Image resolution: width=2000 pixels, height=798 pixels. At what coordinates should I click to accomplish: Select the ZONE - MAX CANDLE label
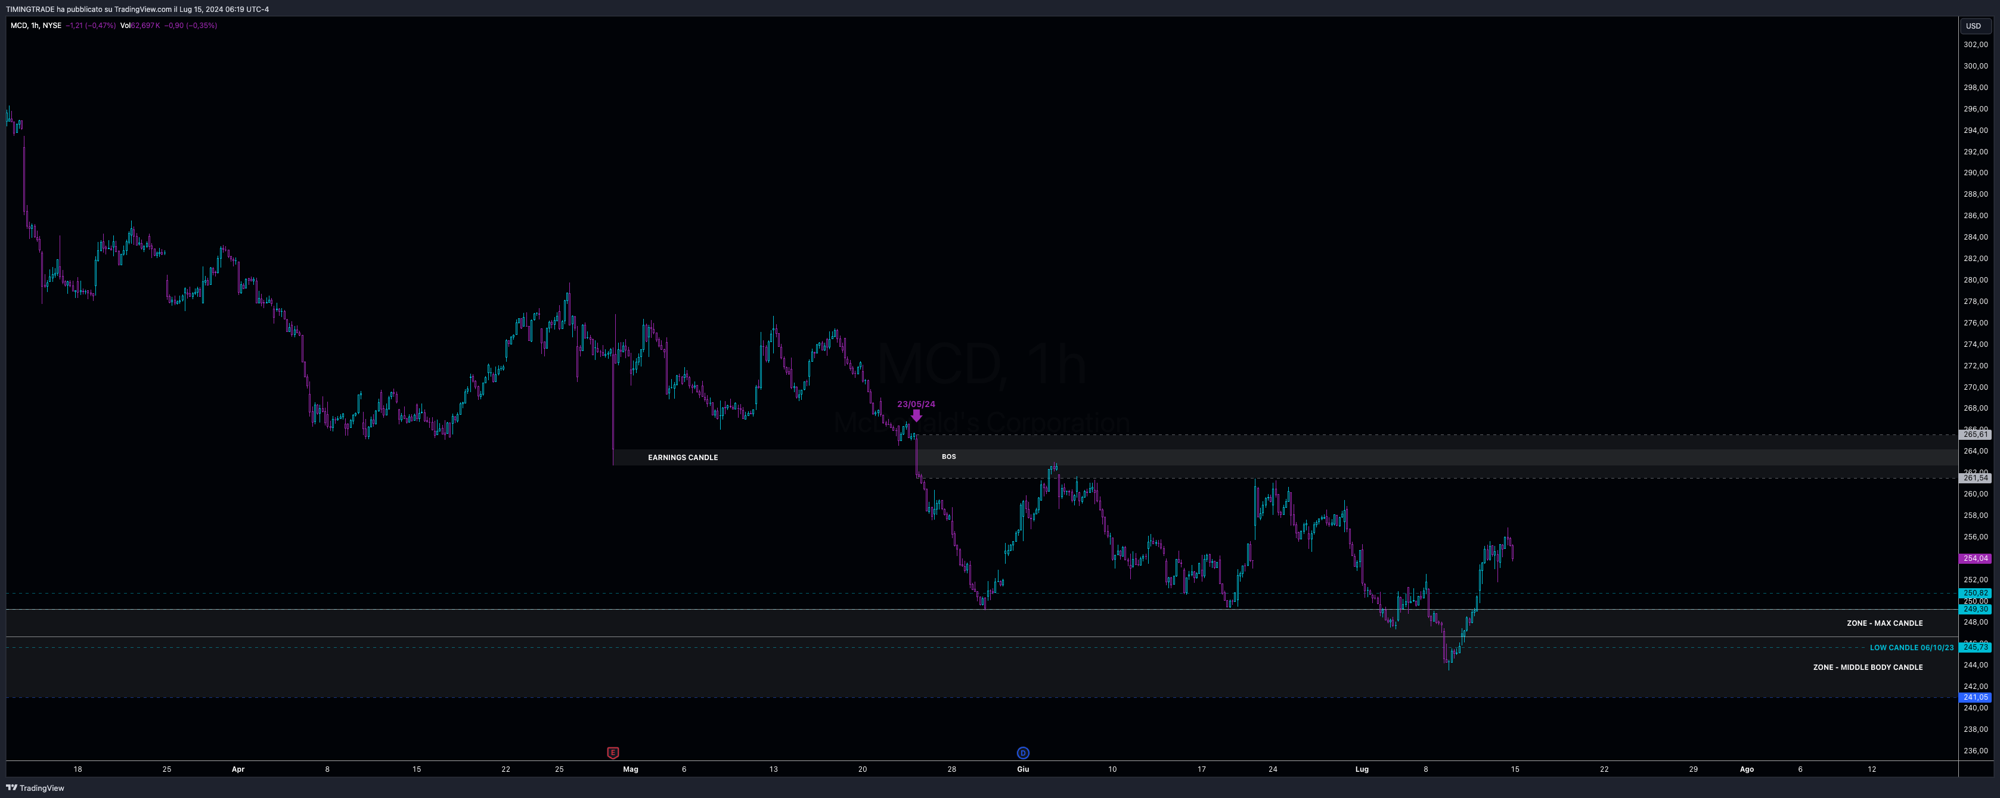point(1884,623)
